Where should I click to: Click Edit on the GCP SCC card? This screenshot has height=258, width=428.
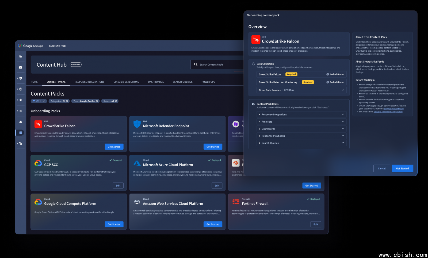[x=118, y=185]
